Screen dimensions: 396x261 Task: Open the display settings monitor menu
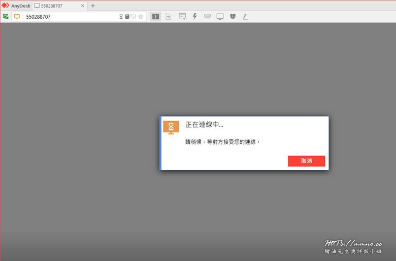click(x=220, y=16)
